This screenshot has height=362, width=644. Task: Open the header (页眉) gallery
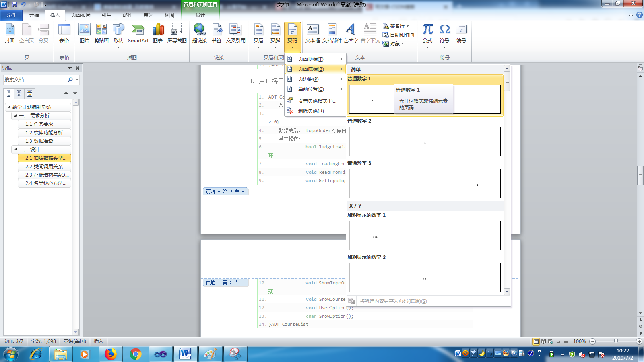click(x=258, y=35)
